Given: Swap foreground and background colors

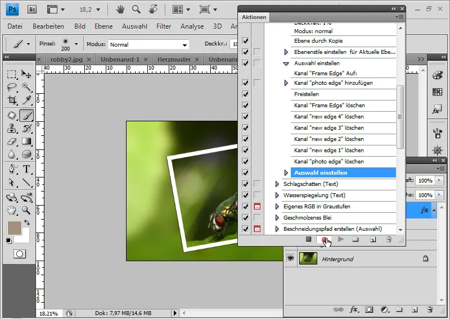Looking at the screenshot, I should point(27,222).
